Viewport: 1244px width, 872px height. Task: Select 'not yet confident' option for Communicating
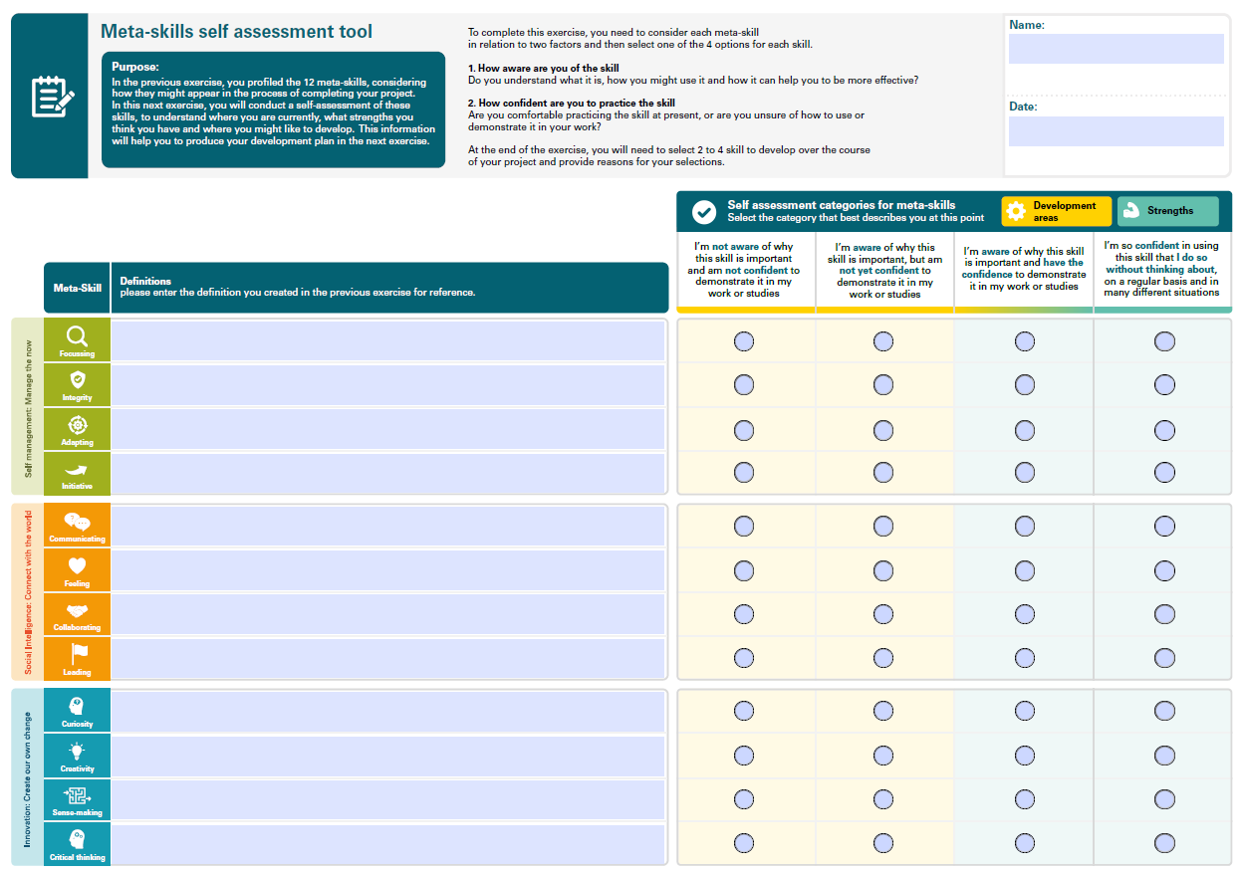point(883,526)
